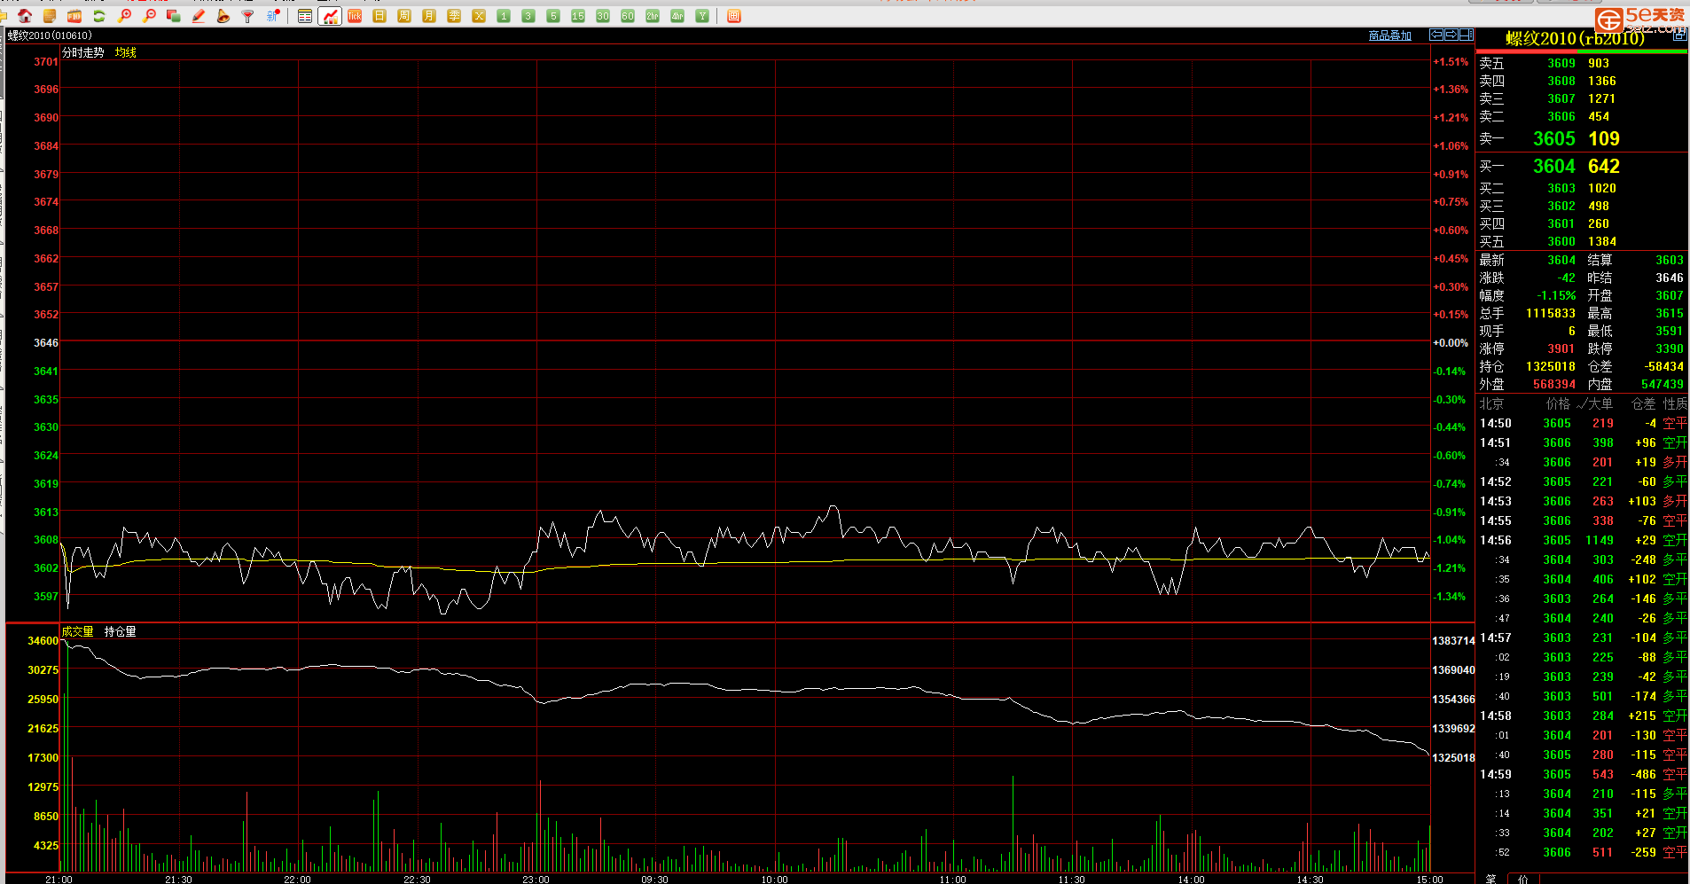Click the 涨停 value 3901

coord(1561,348)
